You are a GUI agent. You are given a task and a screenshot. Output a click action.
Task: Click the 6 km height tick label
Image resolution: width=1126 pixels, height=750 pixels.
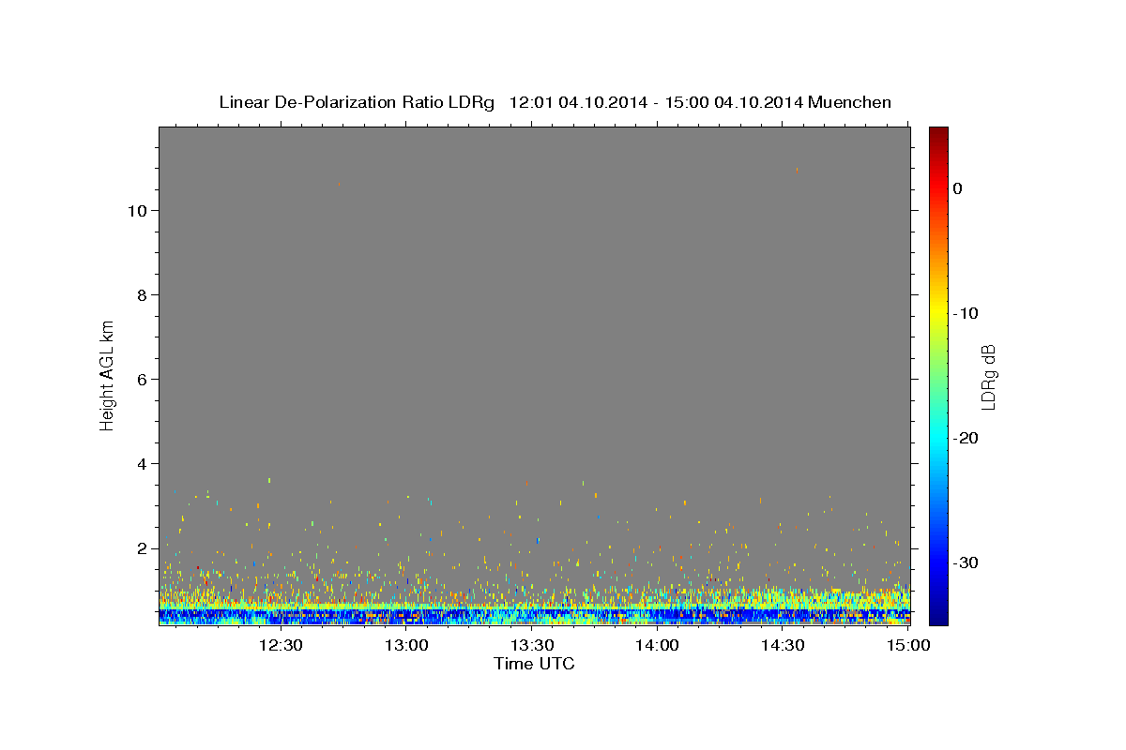point(142,380)
